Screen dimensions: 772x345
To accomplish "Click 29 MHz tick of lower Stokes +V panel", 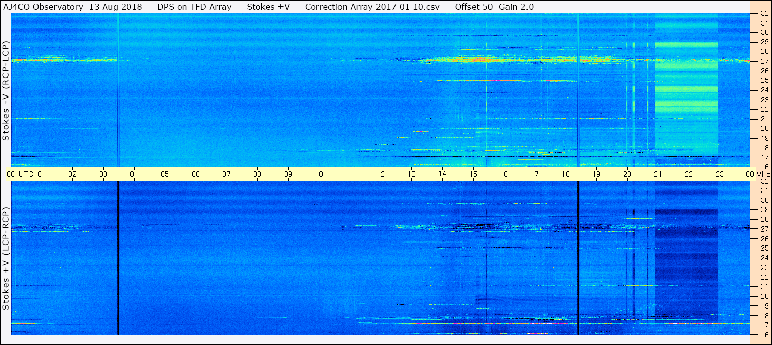I will [764, 210].
